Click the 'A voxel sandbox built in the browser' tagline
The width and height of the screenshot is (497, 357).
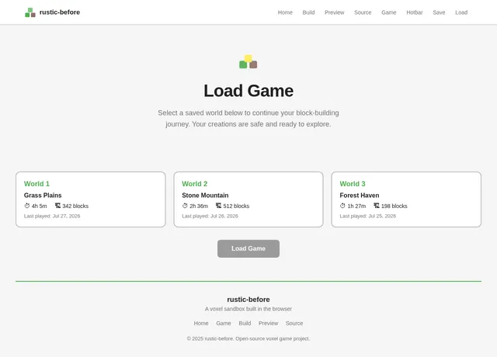tap(248, 309)
